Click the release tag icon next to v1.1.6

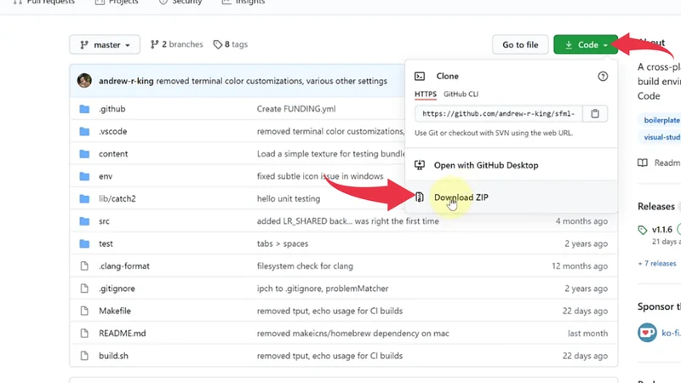(643, 230)
